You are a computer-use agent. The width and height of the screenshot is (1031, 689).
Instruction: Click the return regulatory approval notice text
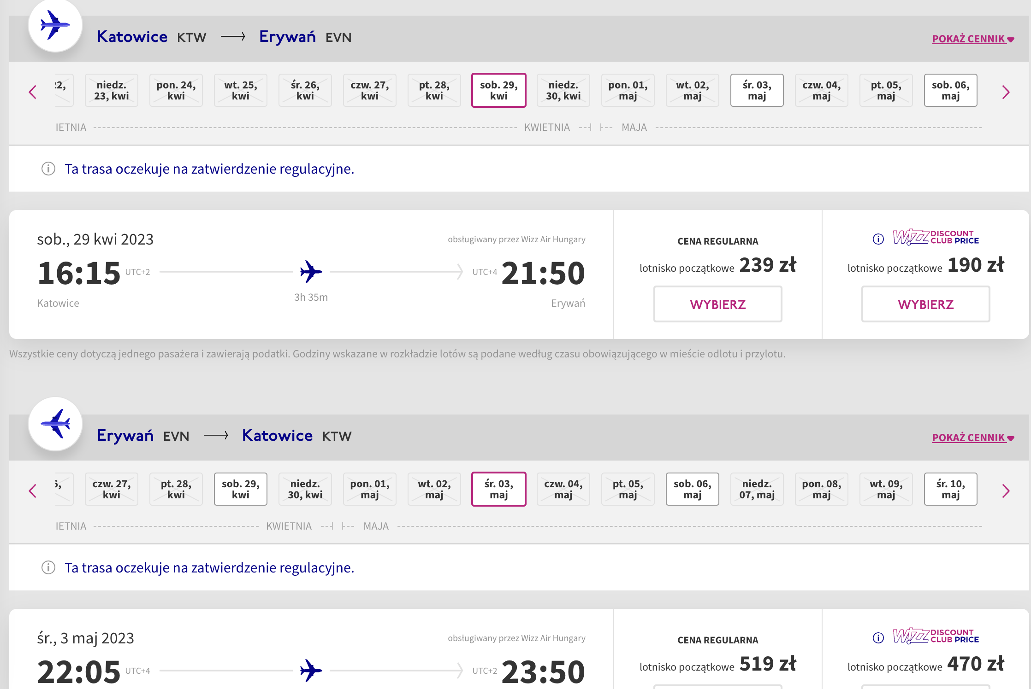[209, 568]
